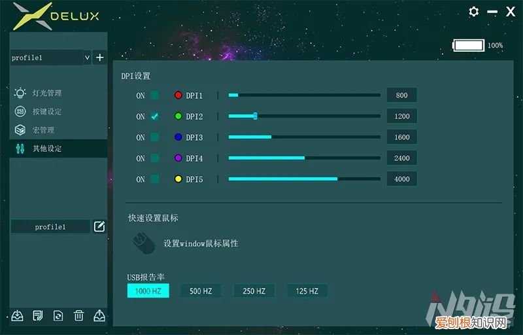523x335 pixels.
Task: Open 按键设定 button settings
Action: click(47, 111)
